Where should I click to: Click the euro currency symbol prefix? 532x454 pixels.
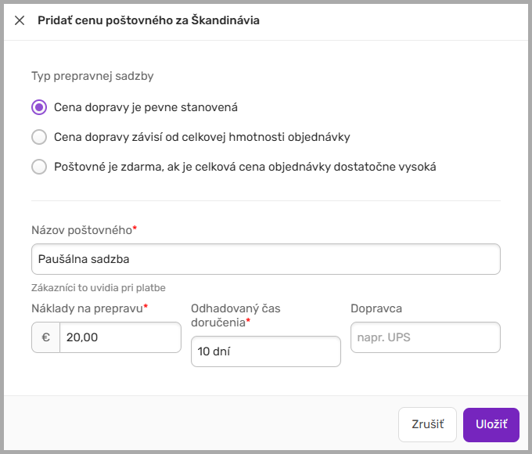(x=45, y=337)
